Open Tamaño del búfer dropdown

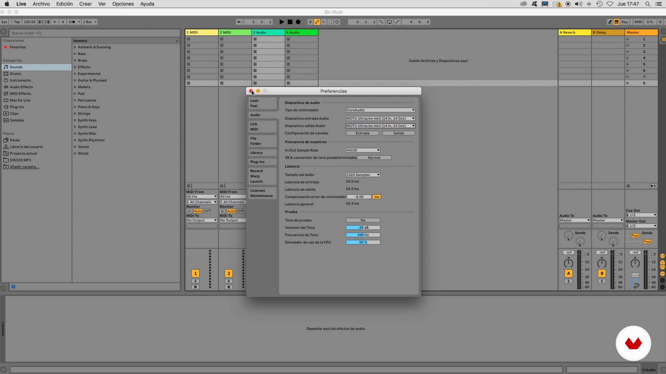point(363,175)
